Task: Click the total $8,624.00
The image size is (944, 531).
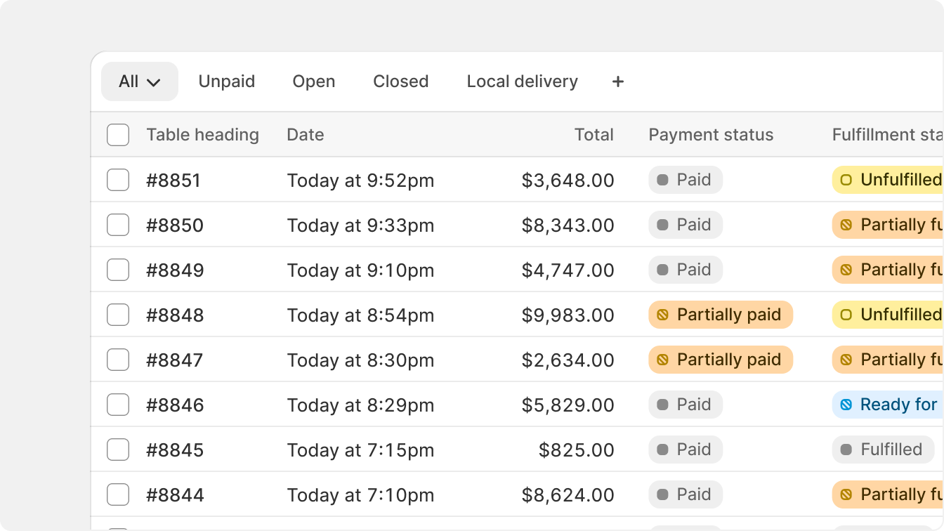Action: coord(568,495)
